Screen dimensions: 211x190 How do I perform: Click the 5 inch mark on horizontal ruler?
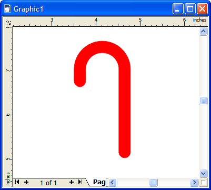[x=140, y=20]
